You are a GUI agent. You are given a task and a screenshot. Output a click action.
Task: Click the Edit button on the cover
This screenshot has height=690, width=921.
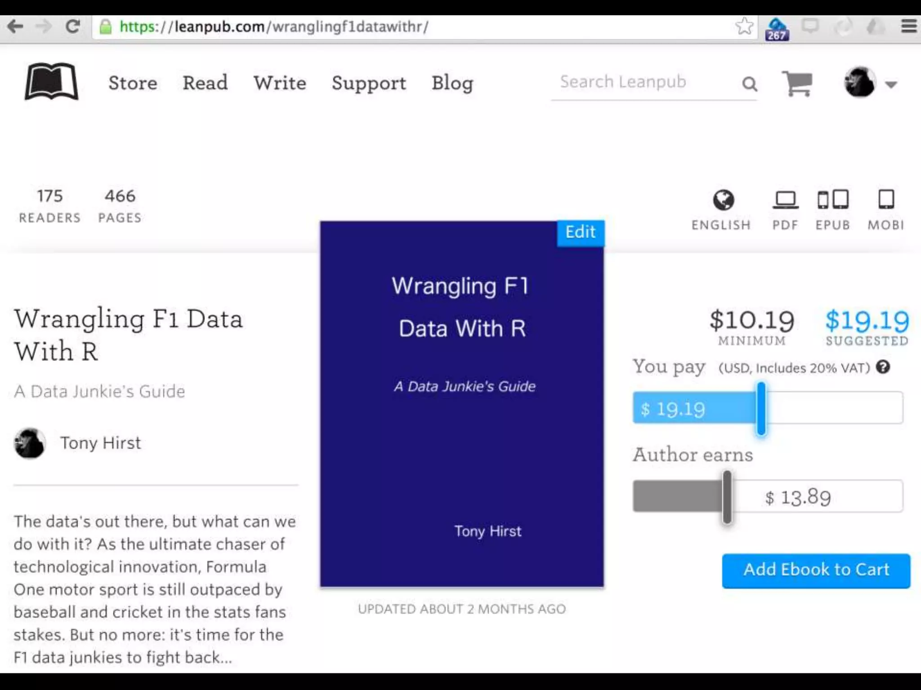[x=580, y=232]
